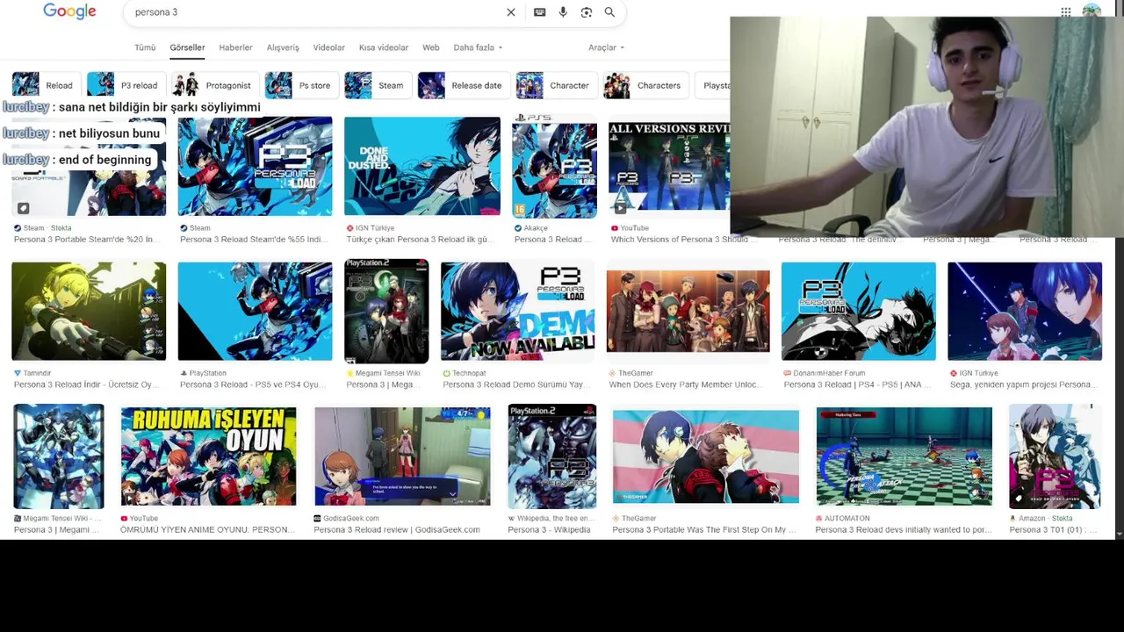Open the Amazon Persona 3 T01 manga cover
This screenshot has width=1124, height=632.
point(1055,456)
